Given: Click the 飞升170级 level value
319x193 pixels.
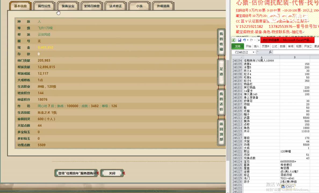Looking at the screenshot, I should click(x=45, y=28).
